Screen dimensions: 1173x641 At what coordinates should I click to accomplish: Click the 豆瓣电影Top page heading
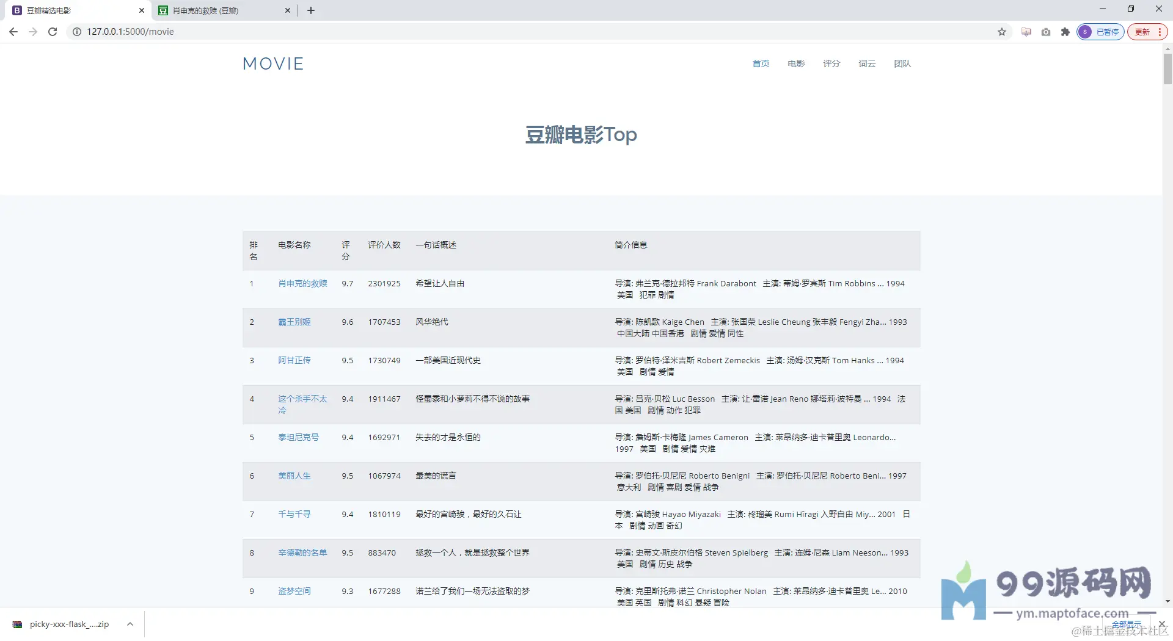[581, 134]
